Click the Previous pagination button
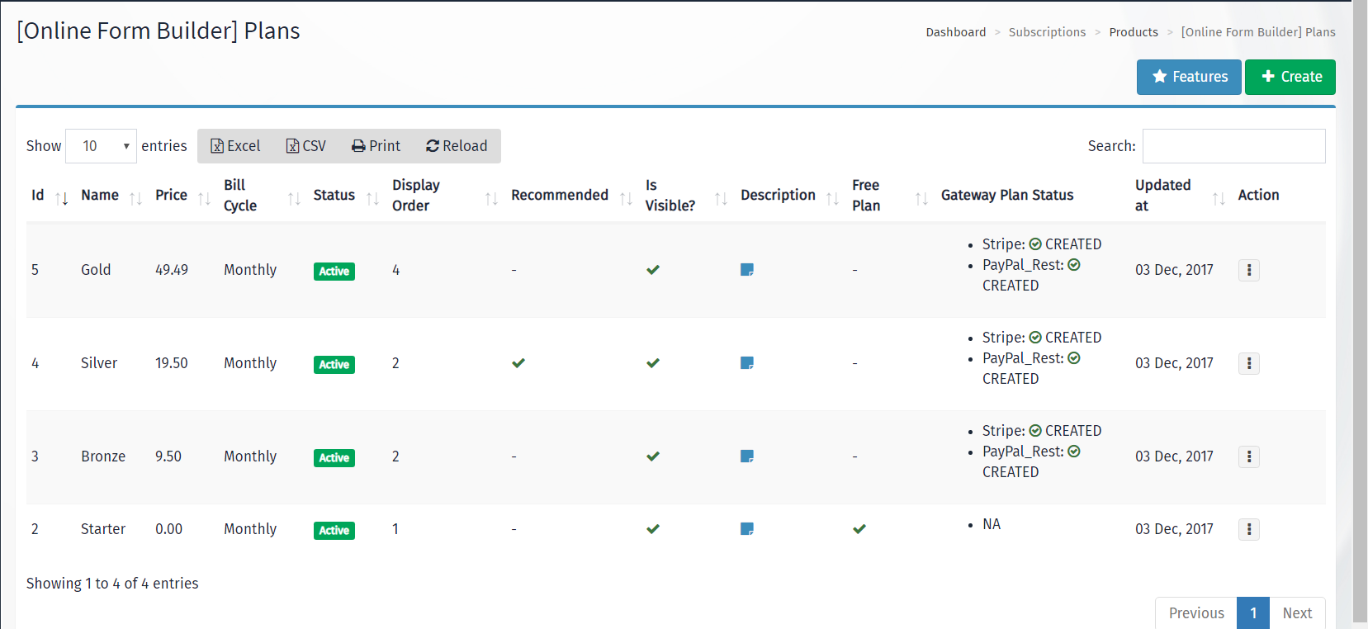 click(x=1196, y=613)
